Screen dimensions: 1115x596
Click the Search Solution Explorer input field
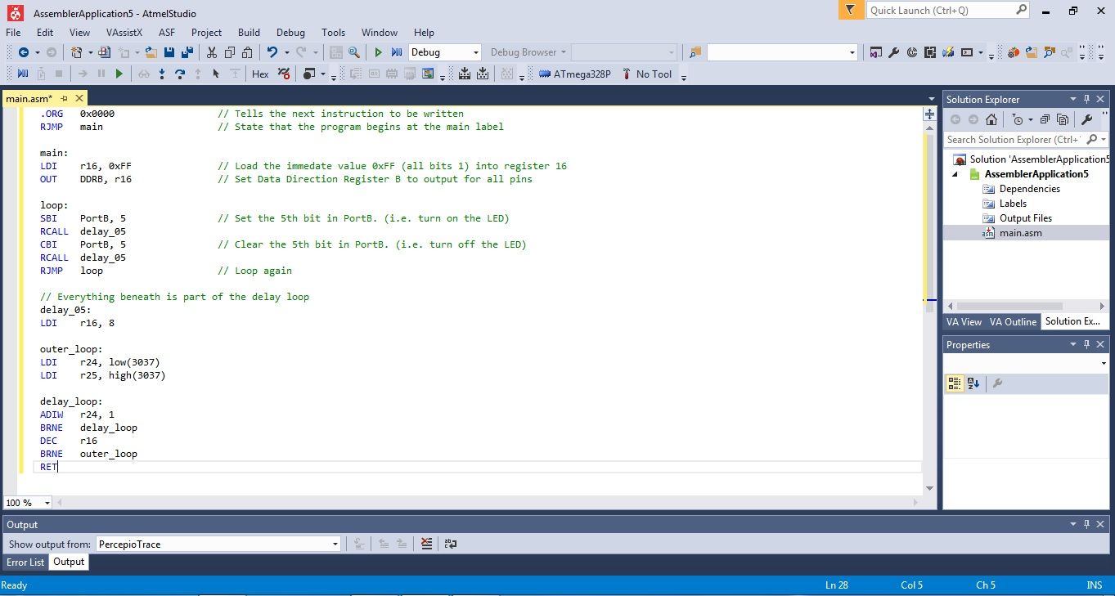pyautogui.click(x=1014, y=139)
